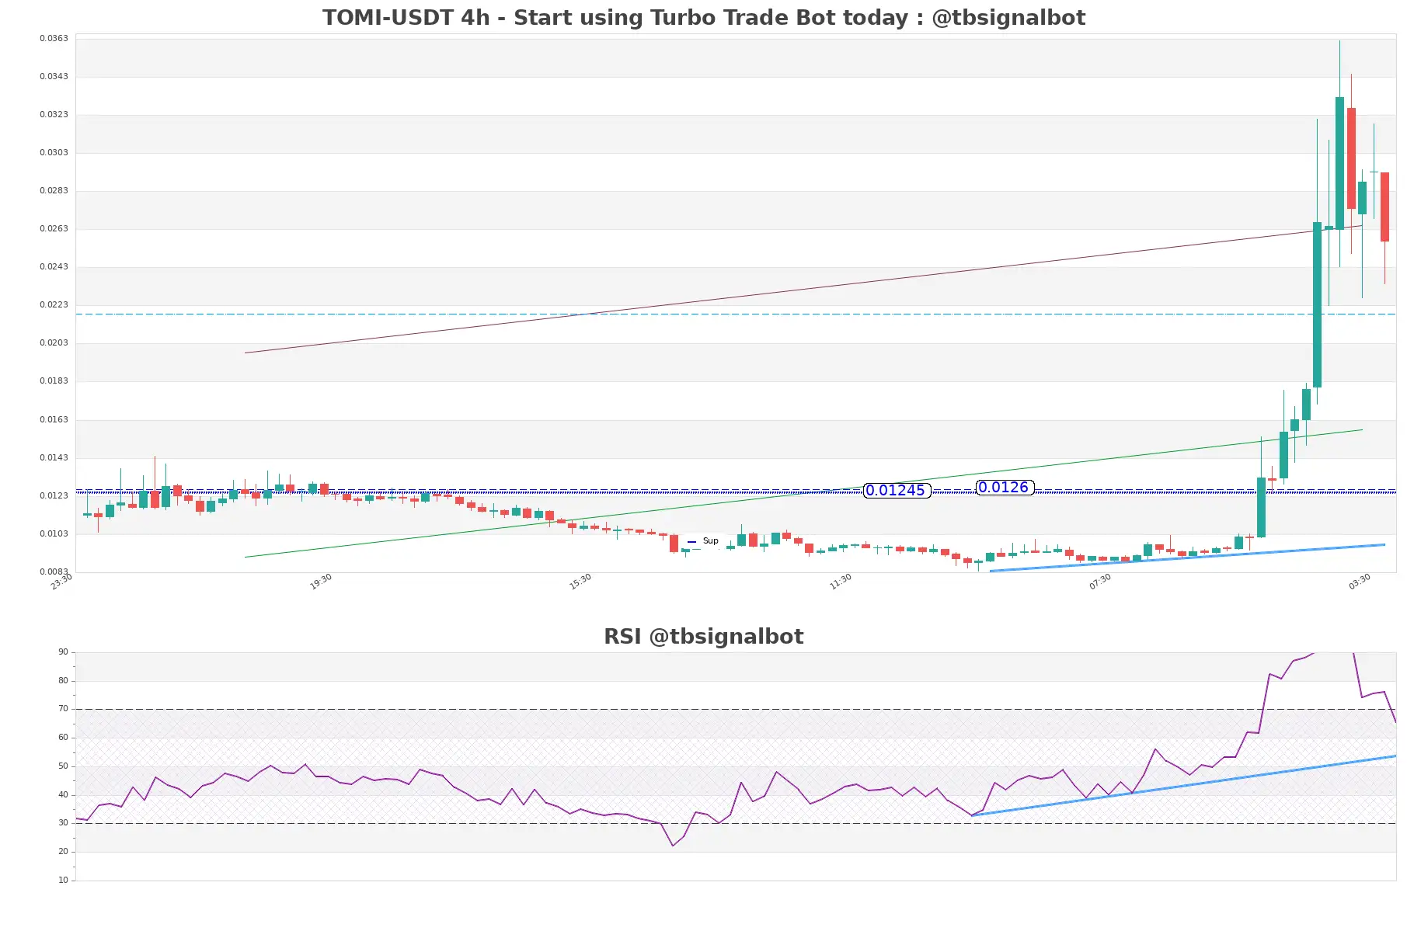Click the blue RSI rising trendline
The image size is (1407, 938).
tap(1183, 786)
